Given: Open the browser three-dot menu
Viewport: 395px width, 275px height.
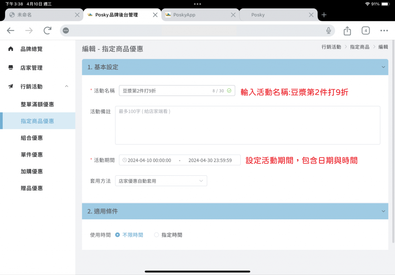Looking at the screenshot, I should pyautogui.click(x=384, y=31).
